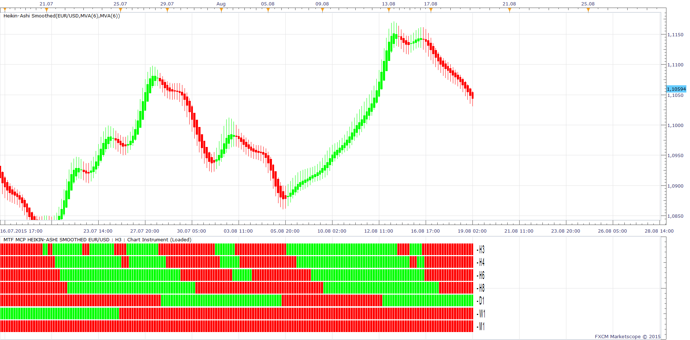Click the 23.08 20:00 time axis label
Image resolution: width=690 pixels, height=340 pixels.
click(566, 231)
